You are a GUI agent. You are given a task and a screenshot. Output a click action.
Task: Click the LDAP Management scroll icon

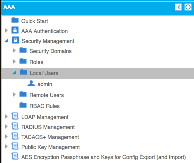15,116
